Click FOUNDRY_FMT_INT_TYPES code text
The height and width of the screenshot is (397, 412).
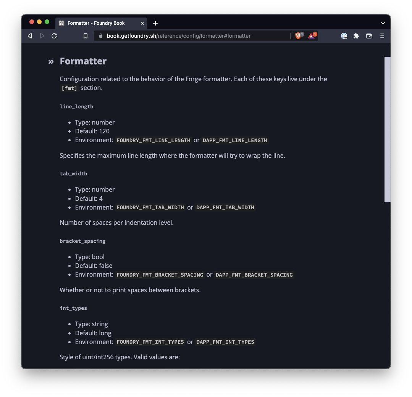click(x=150, y=342)
